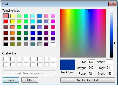
Task: Choose the orange swatch in fourth row
Action: (x=12, y=33)
